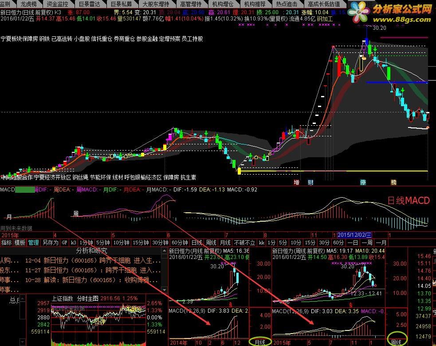
Task: Click the 一月 button
Action: [381, 243]
